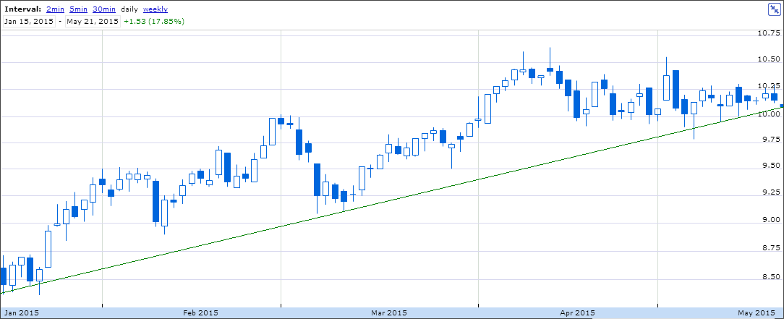Click the 9.00 price axis label

pyautogui.click(x=770, y=219)
